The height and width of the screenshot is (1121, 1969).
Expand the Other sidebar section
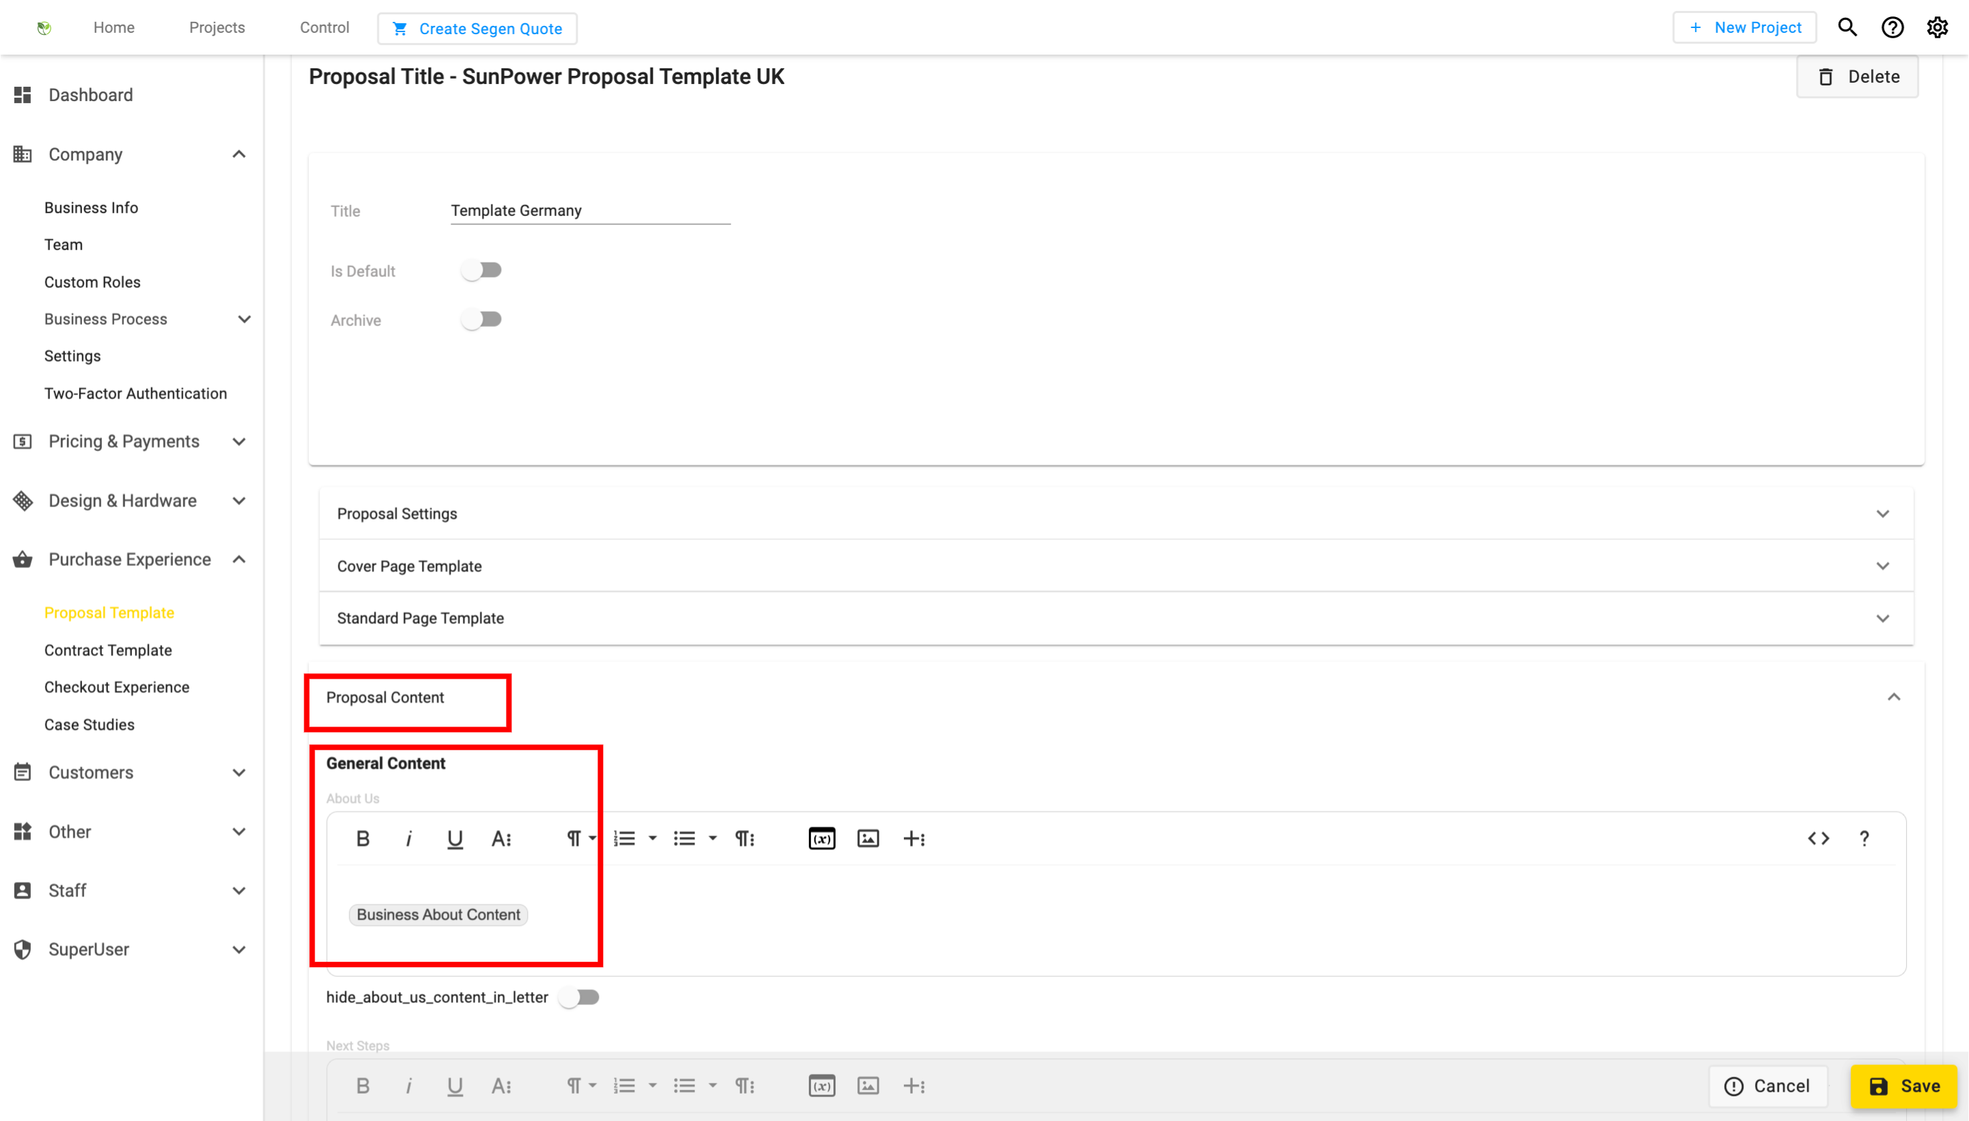coord(239,833)
